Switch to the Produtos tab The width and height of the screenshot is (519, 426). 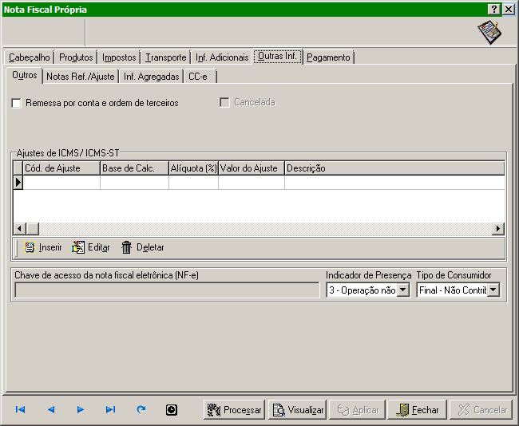click(x=76, y=57)
